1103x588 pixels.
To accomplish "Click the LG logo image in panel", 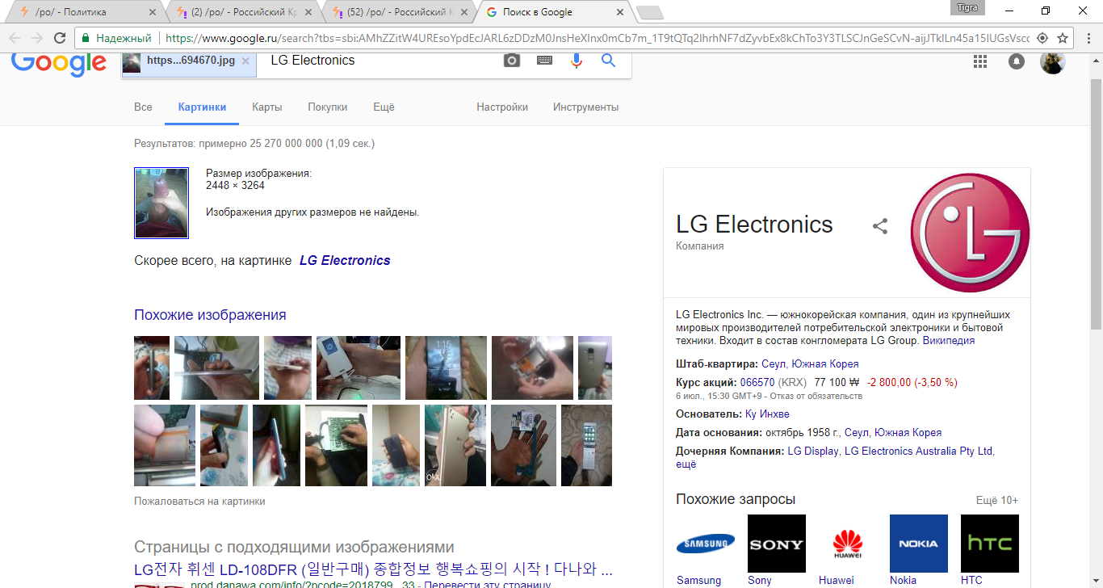I will pos(970,233).
